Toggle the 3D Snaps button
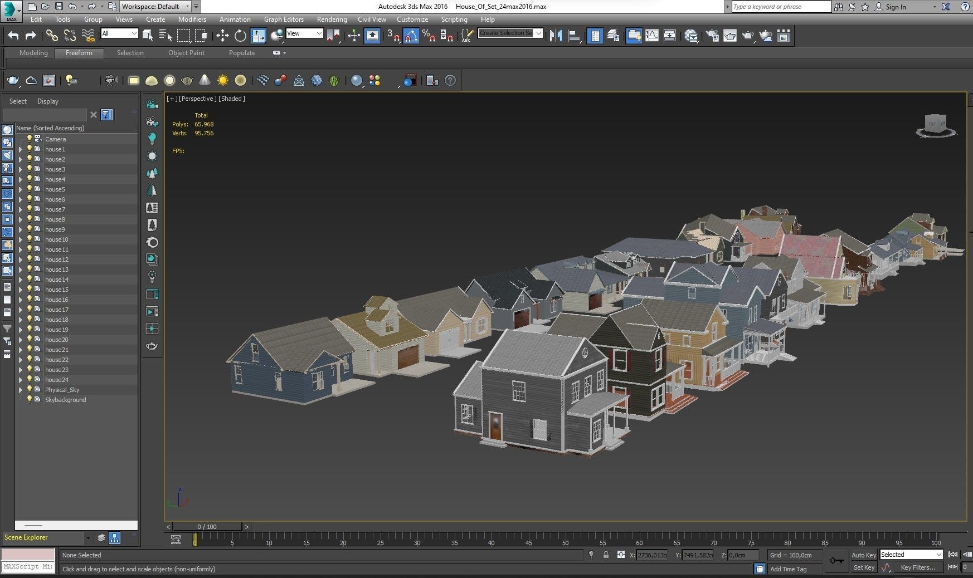 (393, 36)
